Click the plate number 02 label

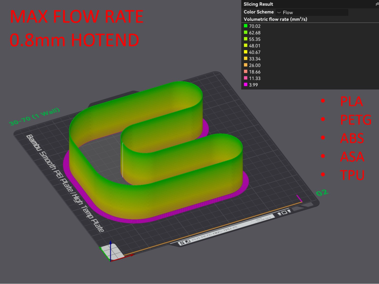coord(322,193)
